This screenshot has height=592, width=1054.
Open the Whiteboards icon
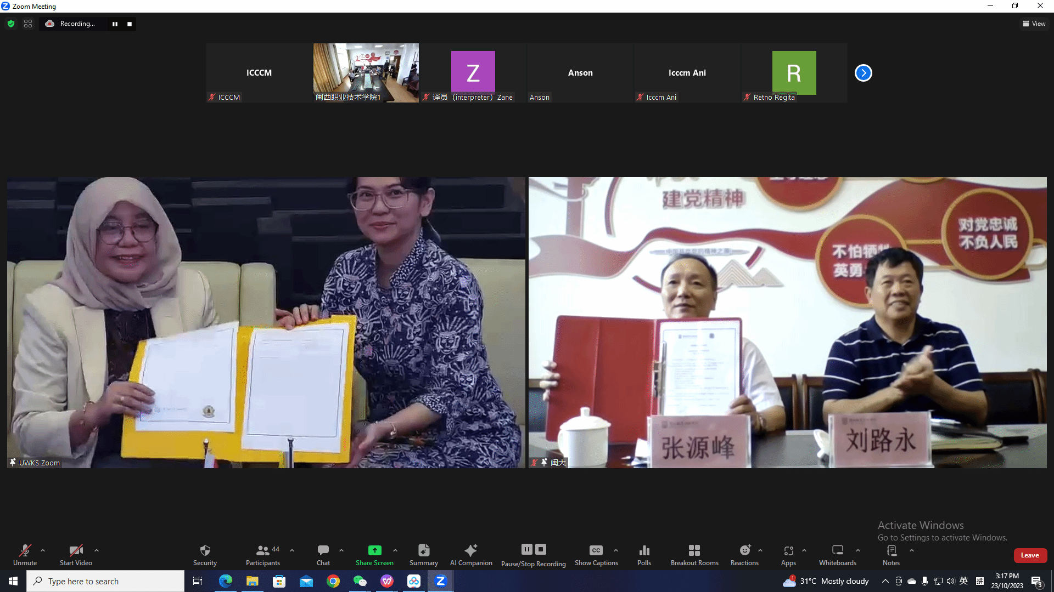pos(837,550)
